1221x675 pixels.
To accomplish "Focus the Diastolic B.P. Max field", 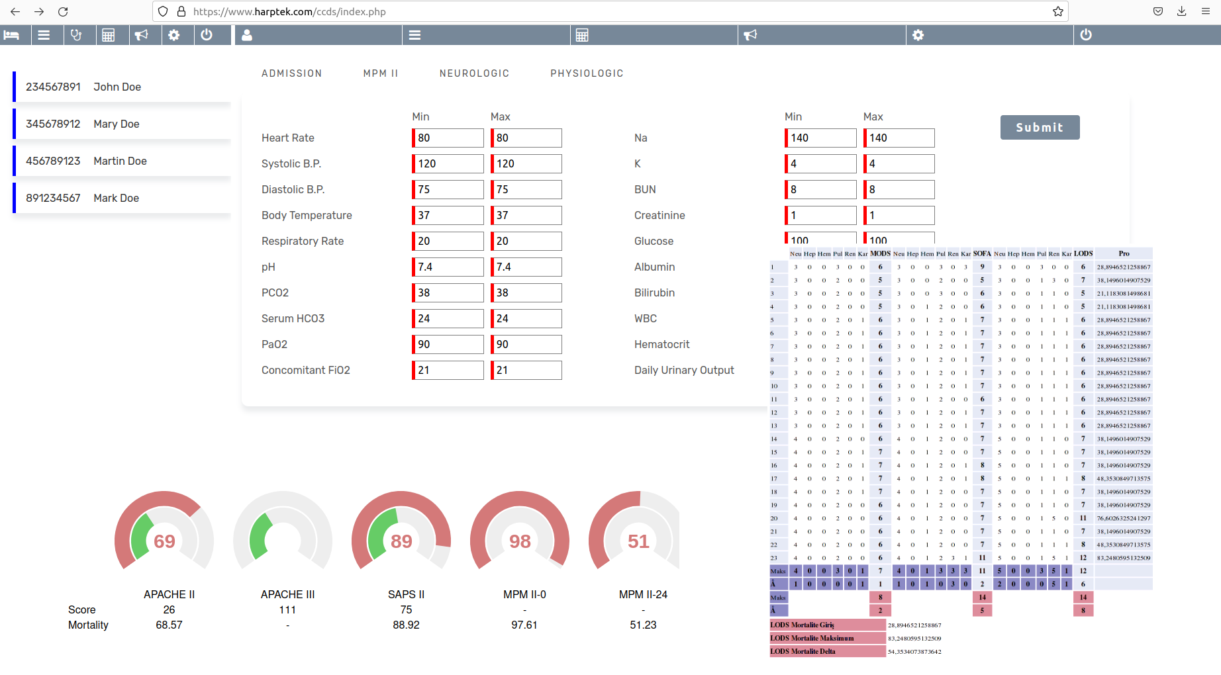I will coord(526,189).
